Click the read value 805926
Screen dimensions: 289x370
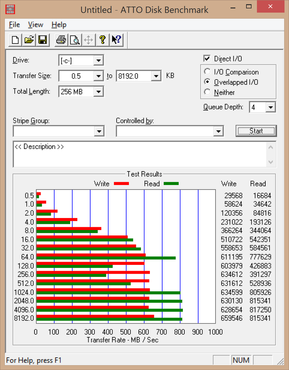coord(260,292)
